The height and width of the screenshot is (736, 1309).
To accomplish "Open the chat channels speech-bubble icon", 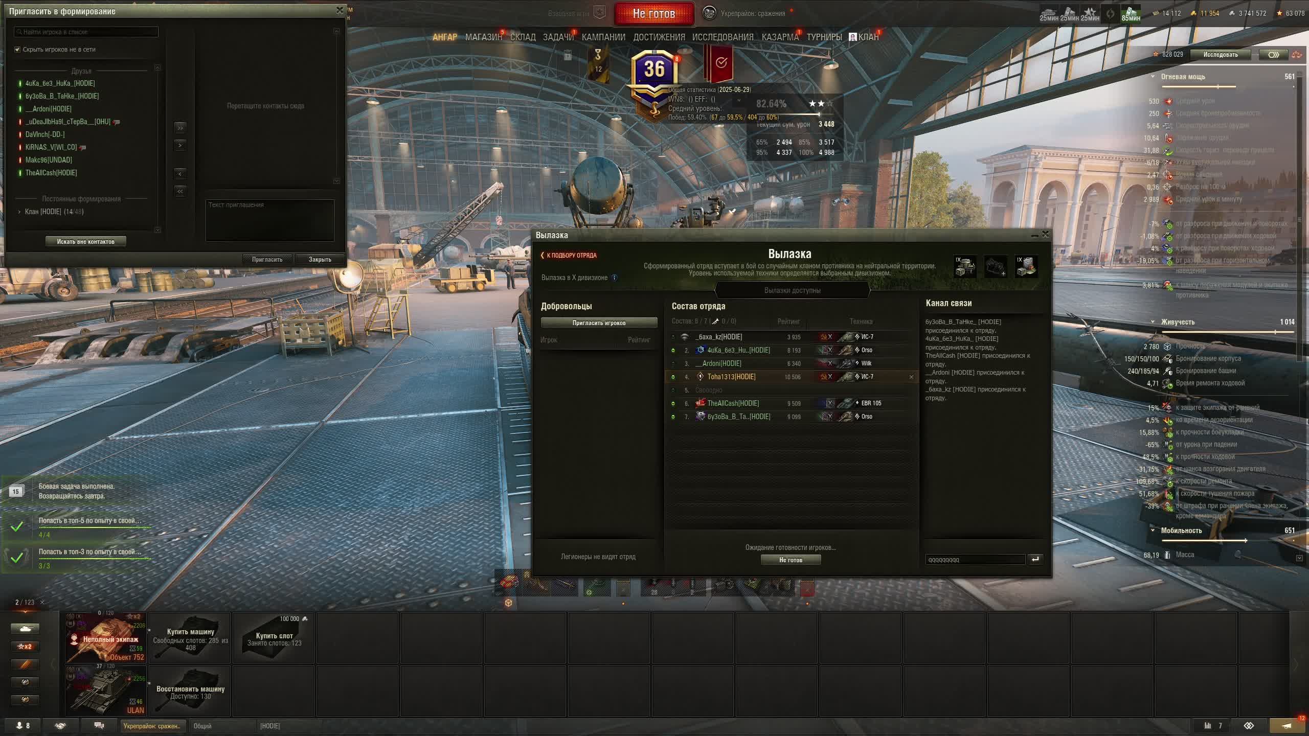I will pyautogui.click(x=99, y=725).
